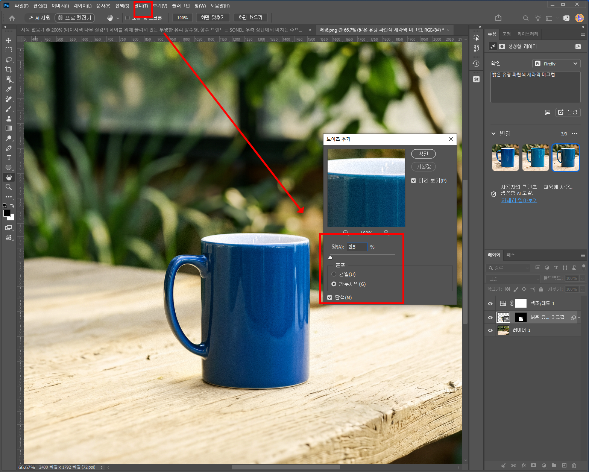Select the Uniform distribution radio button

point(334,274)
